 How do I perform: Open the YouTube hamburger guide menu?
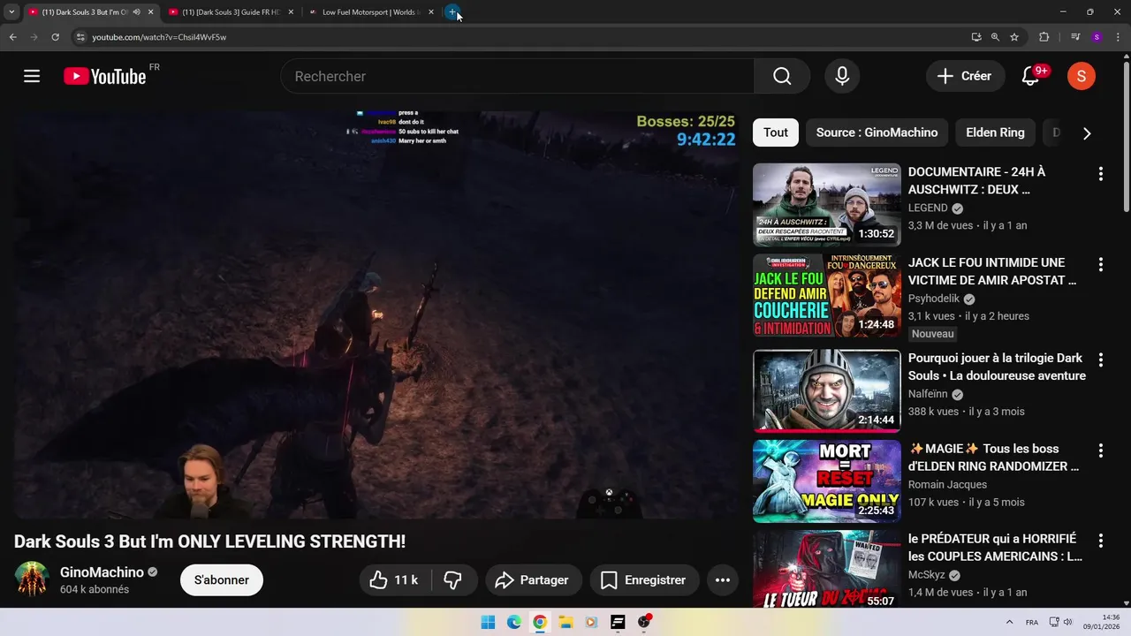[x=32, y=76]
